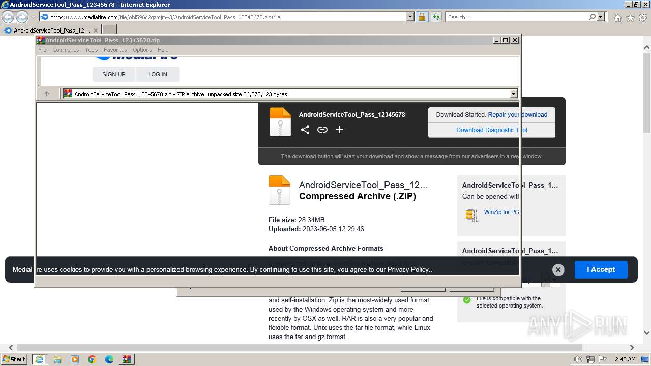This screenshot has width=651, height=366.
Task: Click the Download Diagnostic Tool button
Action: [492, 130]
